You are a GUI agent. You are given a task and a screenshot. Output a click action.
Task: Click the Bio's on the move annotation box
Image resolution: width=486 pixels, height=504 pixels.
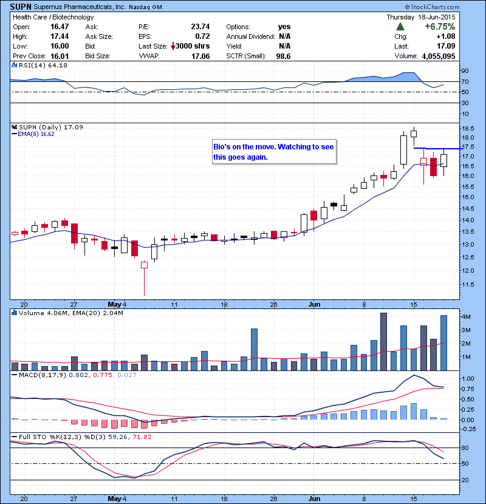tap(274, 152)
